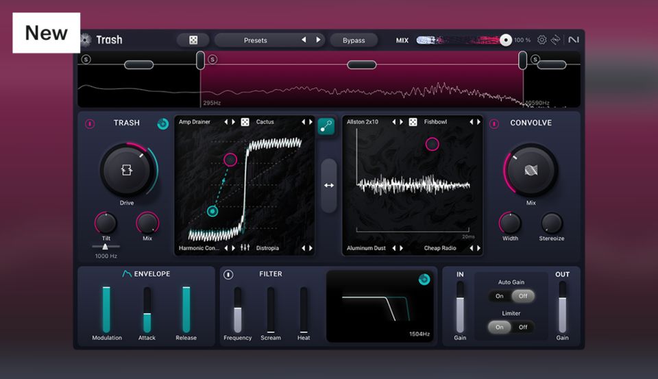Click the Trash module modulation icon
This screenshot has height=379, width=658.
tap(162, 124)
